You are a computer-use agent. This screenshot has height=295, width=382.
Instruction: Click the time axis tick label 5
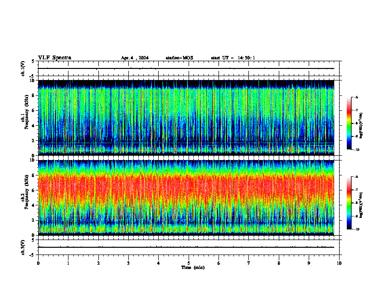click(x=189, y=263)
